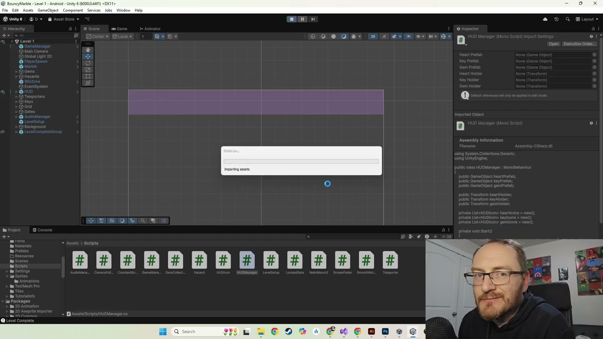603x339 pixels.
Task: Select the HUDIcon script asset
Action: click(223, 263)
